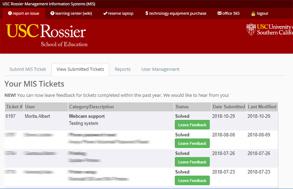Viewport: 293px width, 189px height.
Task: Click the office 365 envelope icon
Action: (x=219, y=14)
